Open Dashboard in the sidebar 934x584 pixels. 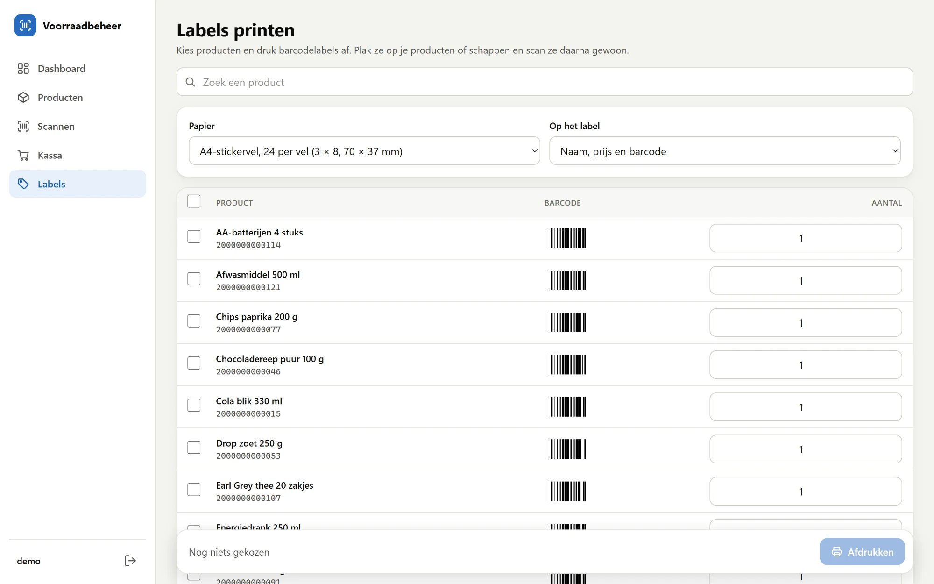(78, 69)
